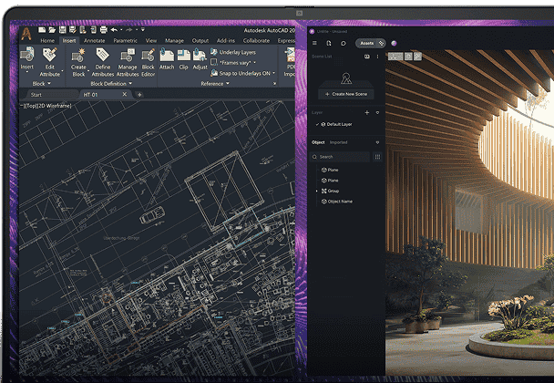This screenshot has width=554, height=383.
Task: Open the Reference panel dialog launcher arrow
Action: click(274, 84)
